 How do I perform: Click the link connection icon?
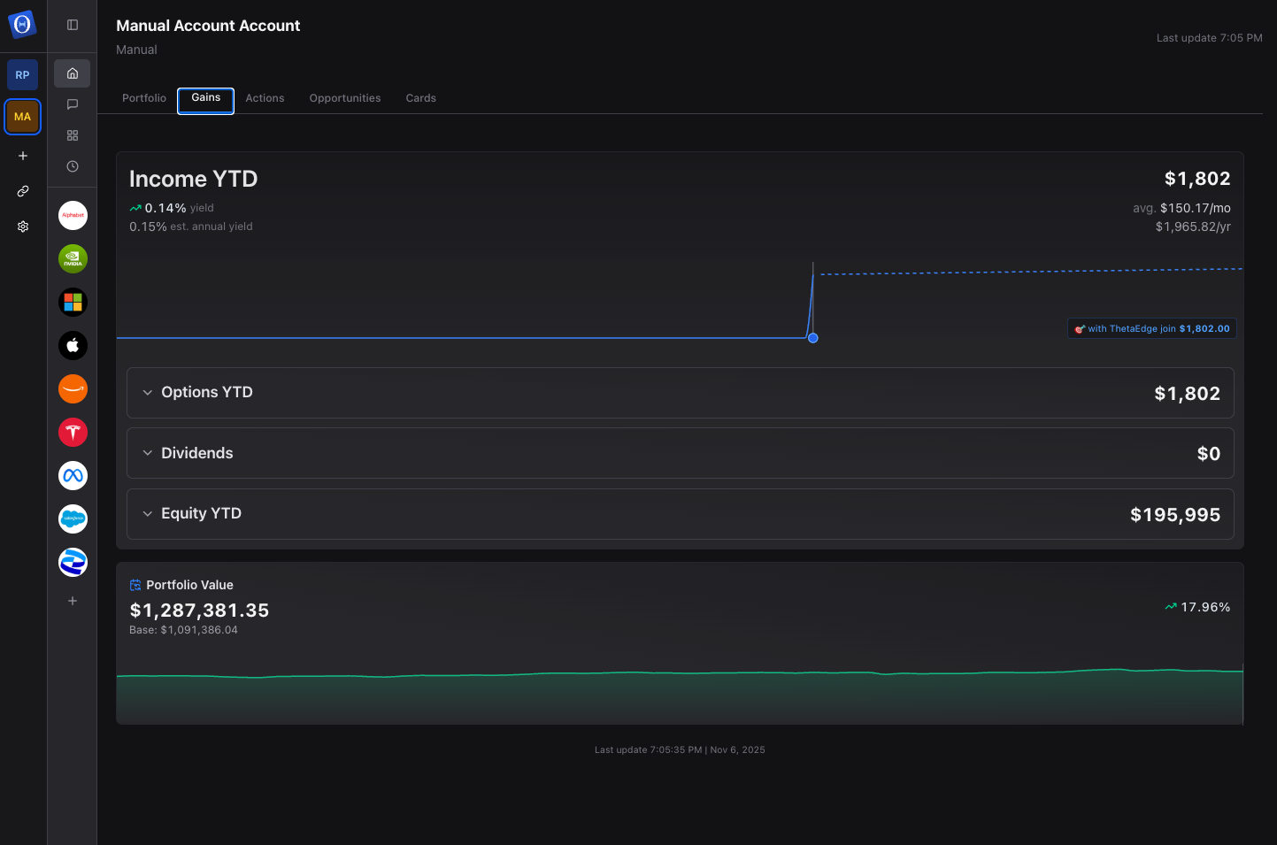point(23,191)
